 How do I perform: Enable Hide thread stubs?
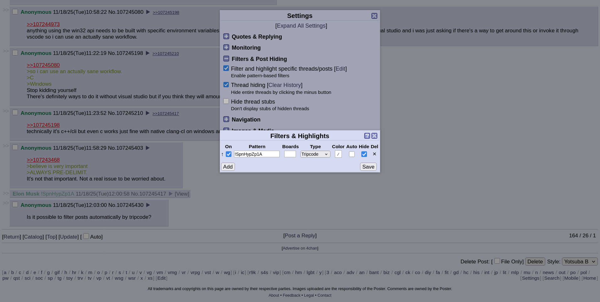226,101
